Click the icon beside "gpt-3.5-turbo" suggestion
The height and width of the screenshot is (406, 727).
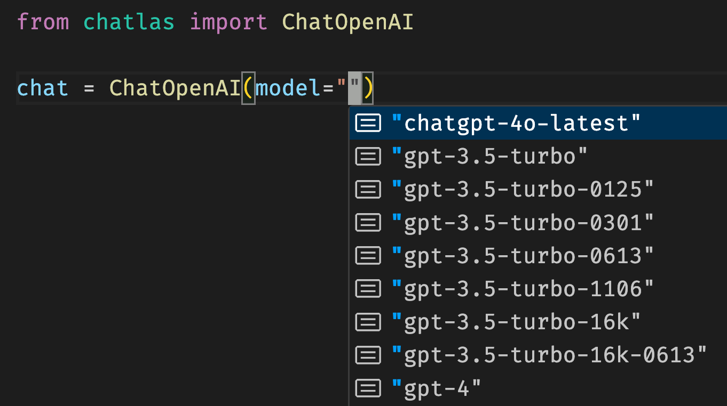click(x=368, y=156)
